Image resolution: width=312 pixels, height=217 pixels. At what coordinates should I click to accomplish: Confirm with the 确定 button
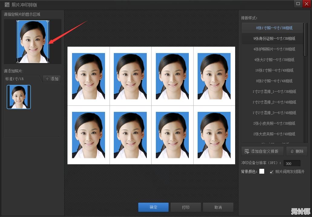[x=153, y=207]
